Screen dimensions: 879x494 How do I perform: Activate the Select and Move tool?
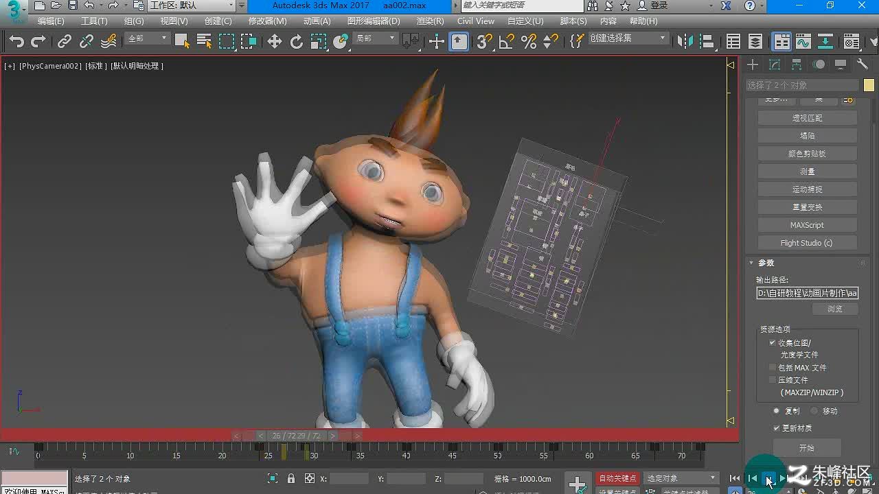pos(275,42)
